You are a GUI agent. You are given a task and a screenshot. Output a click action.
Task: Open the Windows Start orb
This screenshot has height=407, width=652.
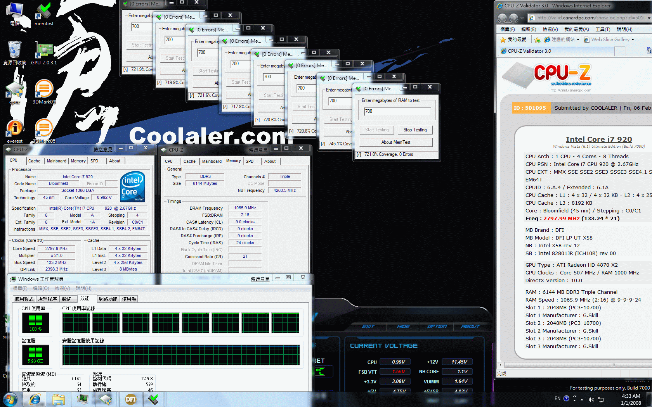tap(10, 399)
